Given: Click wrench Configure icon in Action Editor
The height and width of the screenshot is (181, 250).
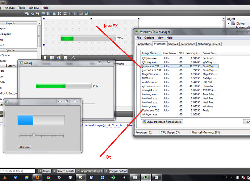Looking at the screenshot, I should pyautogui.click(x=73, y=58).
